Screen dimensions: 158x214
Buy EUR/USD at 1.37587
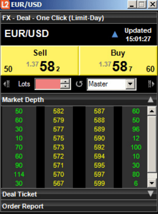(118, 61)
